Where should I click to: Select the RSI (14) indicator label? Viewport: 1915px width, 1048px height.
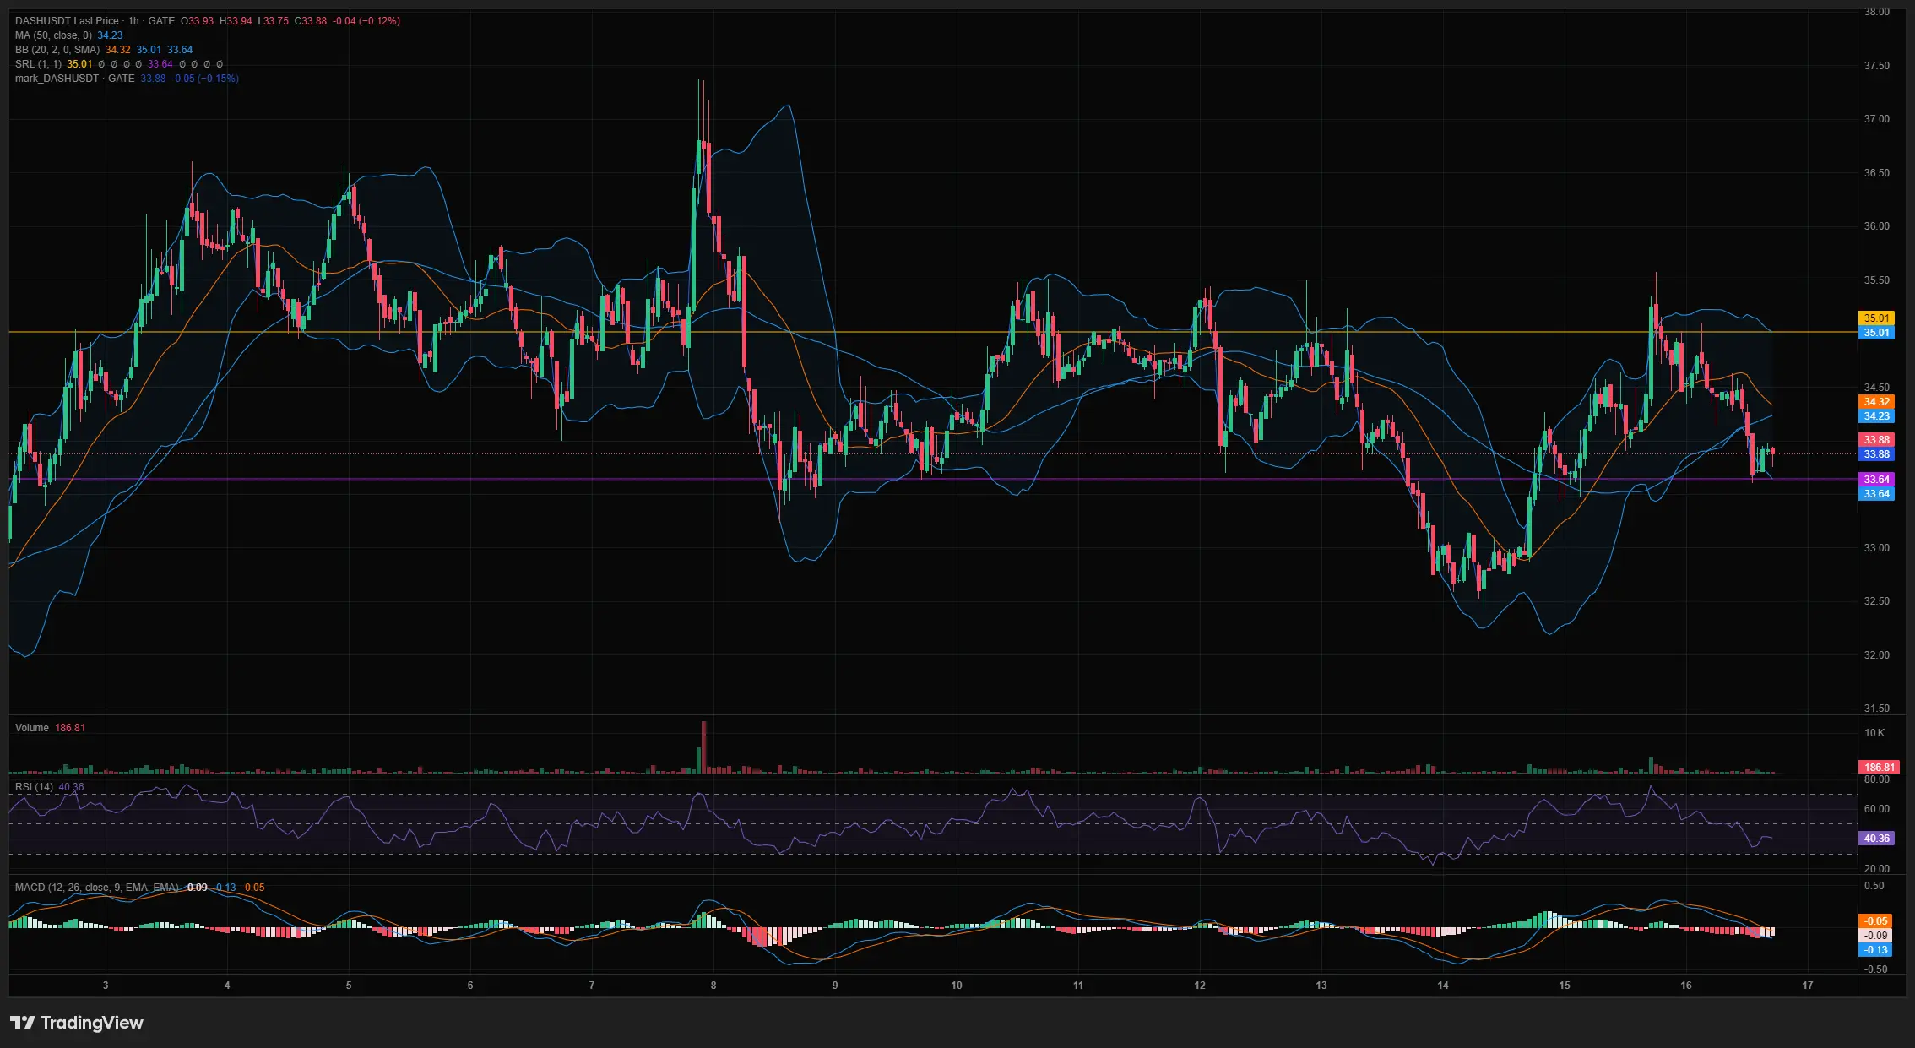click(x=34, y=787)
